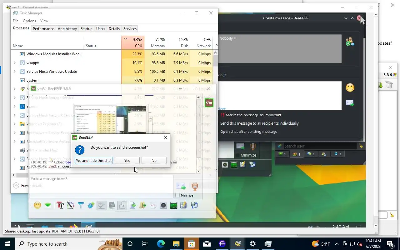Choose font color pen icon in chat toolbar
The height and width of the screenshot is (250, 400).
coord(70,205)
